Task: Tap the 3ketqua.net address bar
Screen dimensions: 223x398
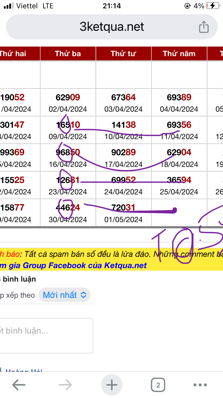Action: [x=112, y=27]
